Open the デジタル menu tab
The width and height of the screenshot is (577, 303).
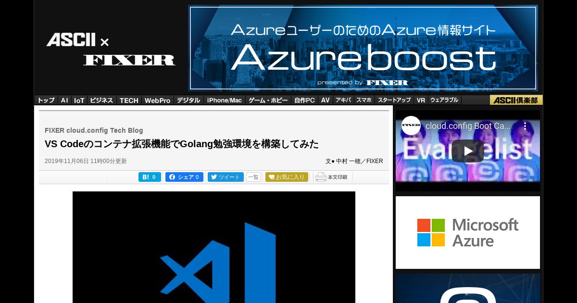(188, 100)
